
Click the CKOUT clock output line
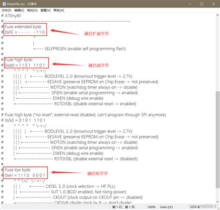[79, 197]
